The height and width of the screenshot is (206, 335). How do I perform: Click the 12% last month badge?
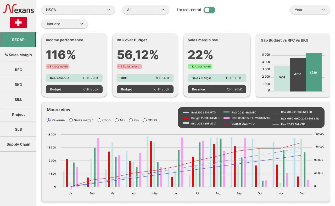pyautogui.click(x=200, y=67)
